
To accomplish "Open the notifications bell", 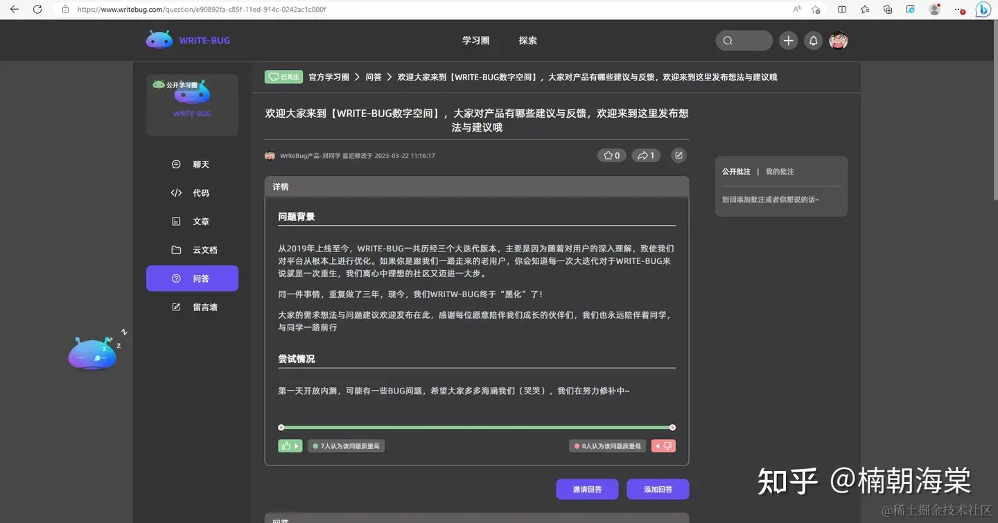I will coord(813,40).
